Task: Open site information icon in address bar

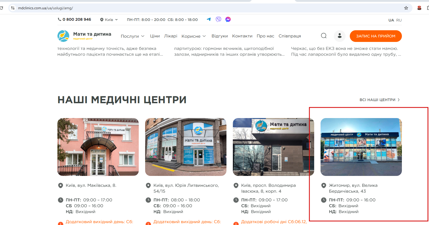Action: pyautogui.click(x=12, y=8)
